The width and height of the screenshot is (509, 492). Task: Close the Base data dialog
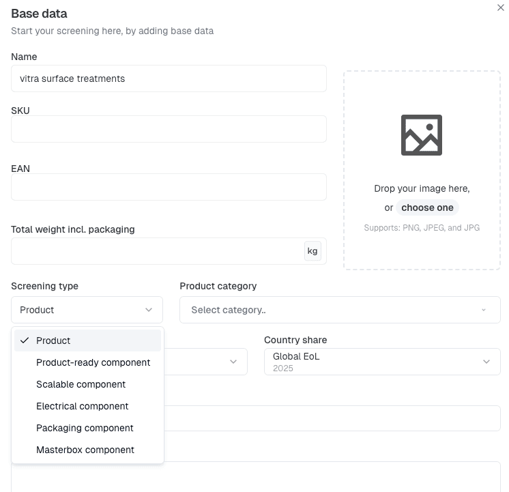coord(501,8)
